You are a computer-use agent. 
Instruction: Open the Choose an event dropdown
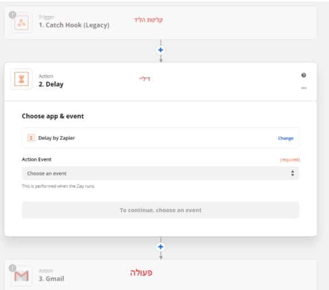tap(161, 174)
